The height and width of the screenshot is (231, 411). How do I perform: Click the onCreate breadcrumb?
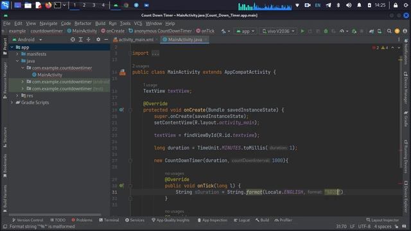click(113, 31)
